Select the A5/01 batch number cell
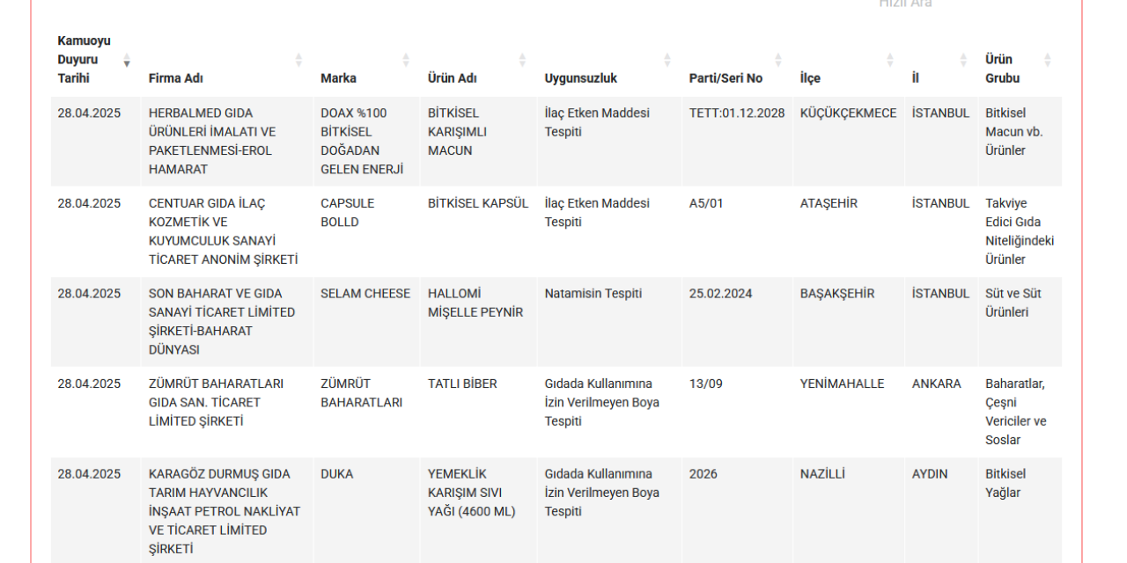Viewport: 1127px width, 563px height. pos(706,203)
